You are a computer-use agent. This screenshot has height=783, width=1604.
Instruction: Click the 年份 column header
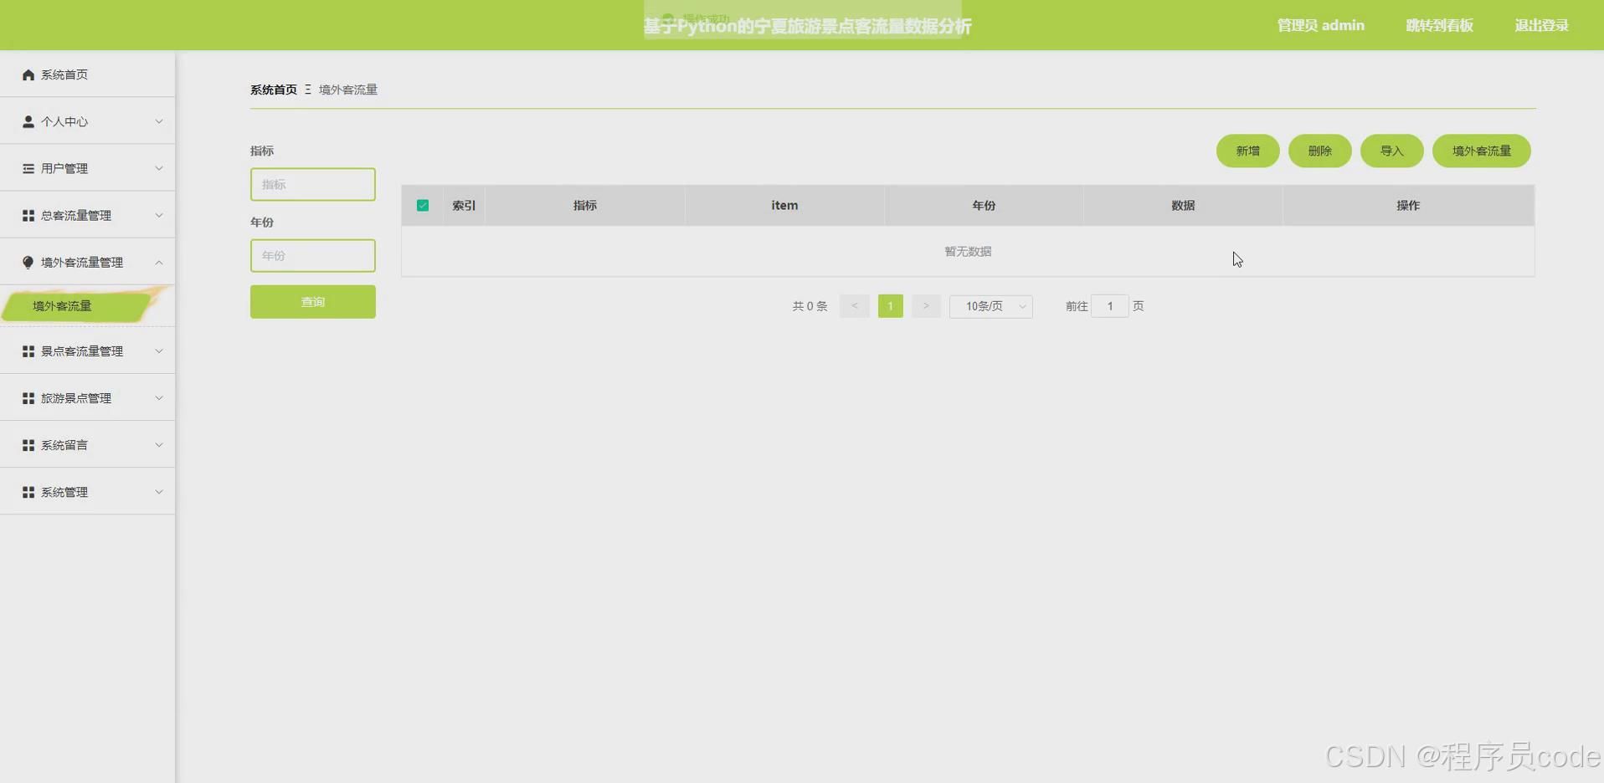click(984, 205)
